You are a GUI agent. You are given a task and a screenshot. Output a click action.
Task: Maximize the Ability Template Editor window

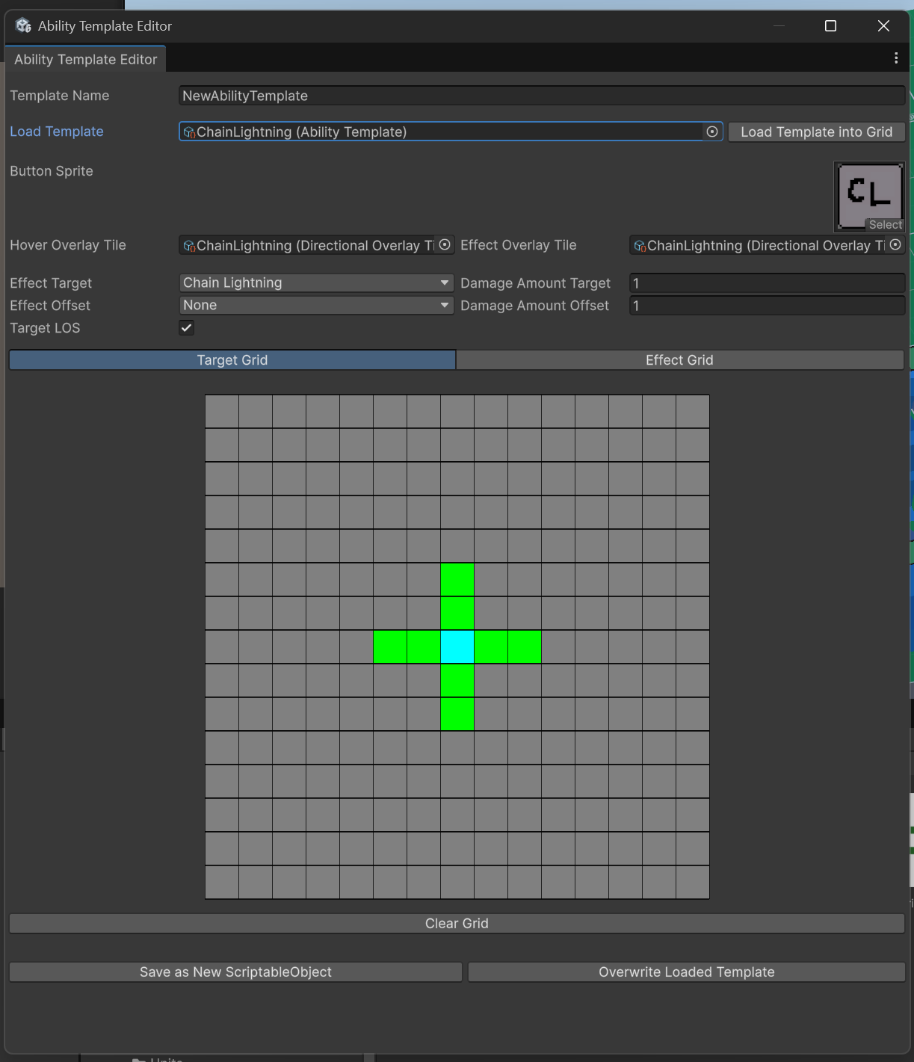coord(830,25)
